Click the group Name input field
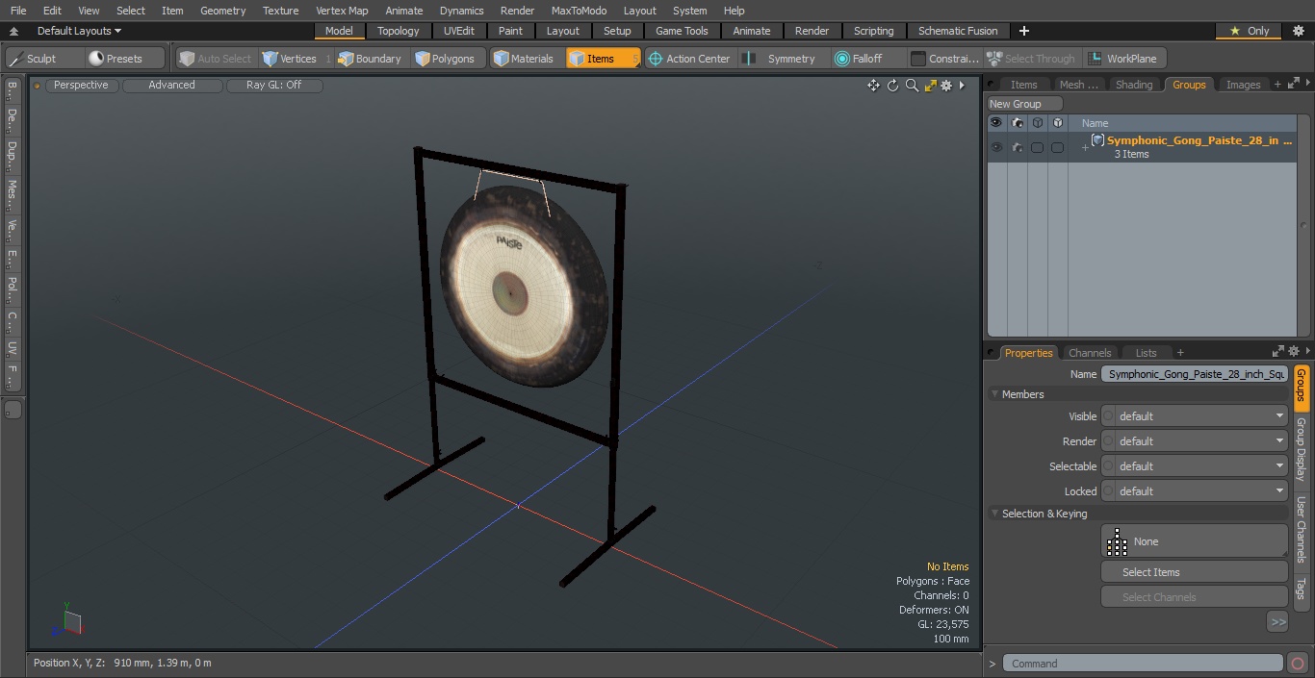Image resolution: width=1315 pixels, height=678 pixels. [1195, 374]
